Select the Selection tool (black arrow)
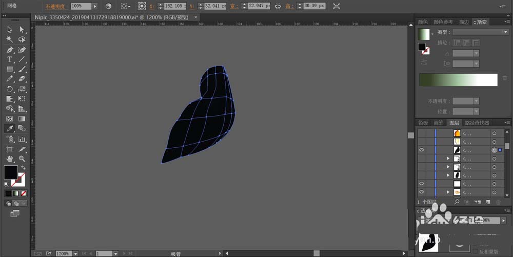The width and height of the screenshot is (513, 257). 9,30
